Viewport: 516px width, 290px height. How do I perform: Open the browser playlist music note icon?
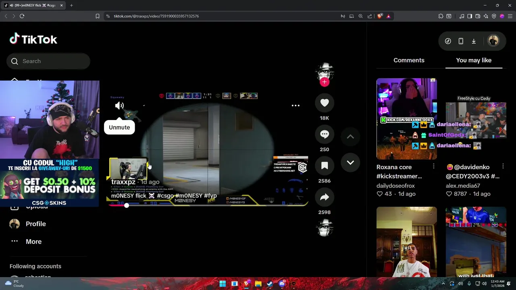click(x=462, y=16)
